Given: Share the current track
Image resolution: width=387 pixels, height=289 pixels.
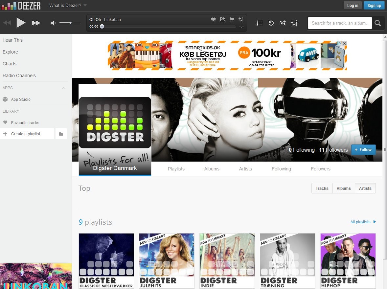Looking at the screenshot, I should click(223, 19).
